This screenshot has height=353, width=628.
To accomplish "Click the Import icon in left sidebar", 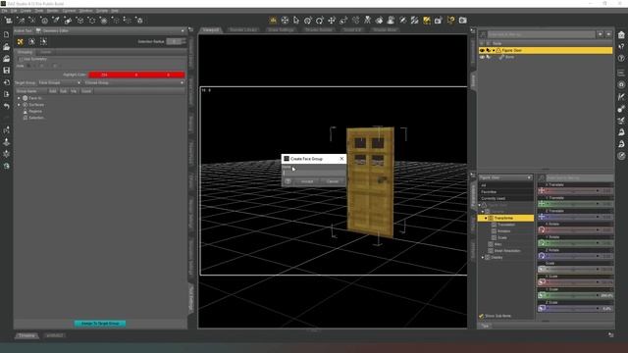I will [x=7, y=82].
